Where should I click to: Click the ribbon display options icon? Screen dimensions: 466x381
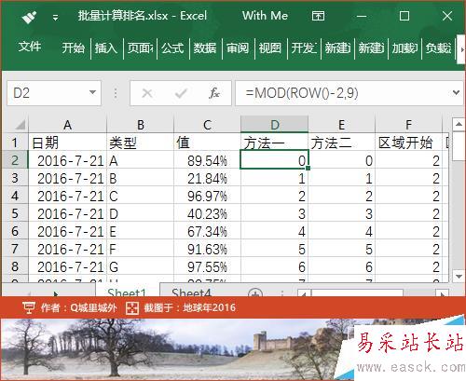pos(318,16)
